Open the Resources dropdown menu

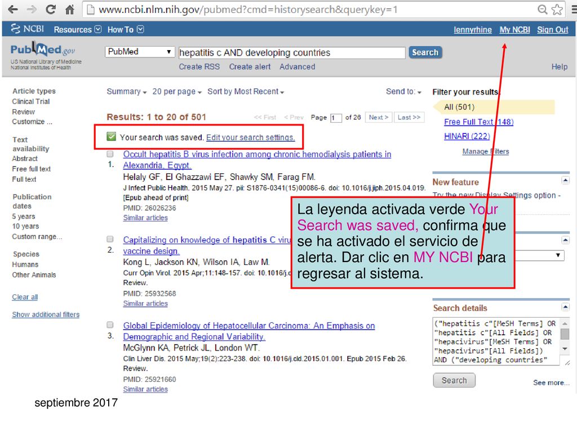coord(78,29)
